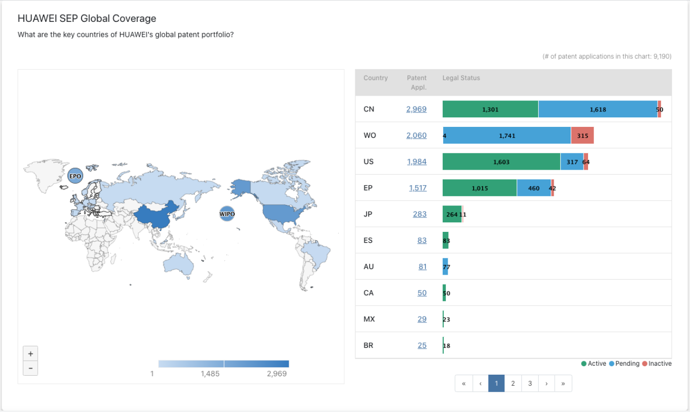The image size is (690, 412).
Task: Click the ES active bar labeled 83
Action: pyautogui.click(x=445, y=240)
